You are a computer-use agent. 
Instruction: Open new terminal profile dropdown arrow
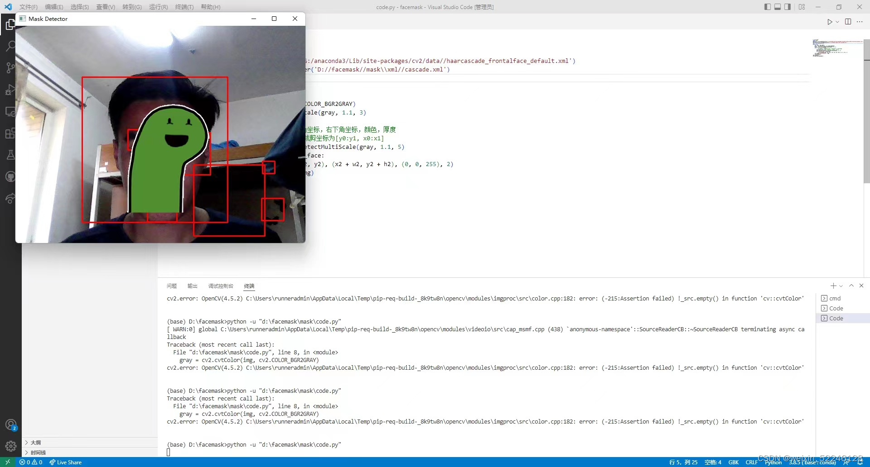click(x=841, y=286)
